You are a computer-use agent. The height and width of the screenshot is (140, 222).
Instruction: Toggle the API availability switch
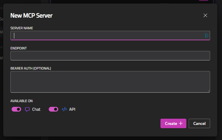point(53,109)
